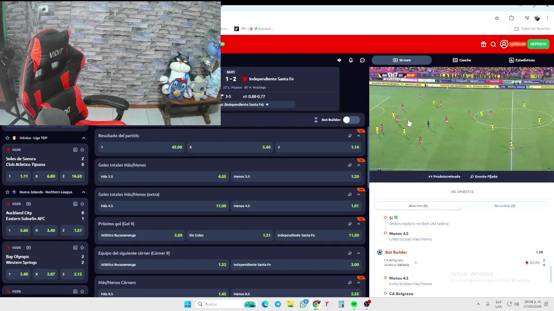Open Spotify from the taskbar

coord(354,304)
